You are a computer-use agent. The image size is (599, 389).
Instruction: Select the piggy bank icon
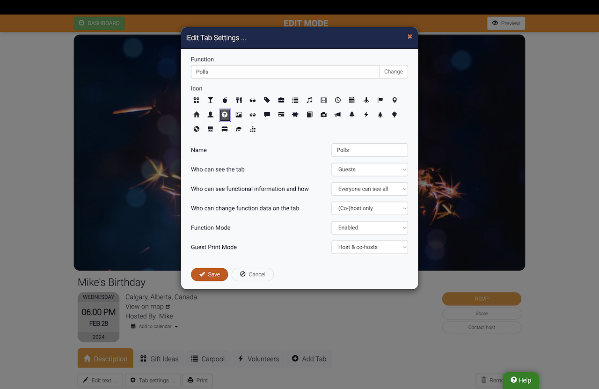295,115
